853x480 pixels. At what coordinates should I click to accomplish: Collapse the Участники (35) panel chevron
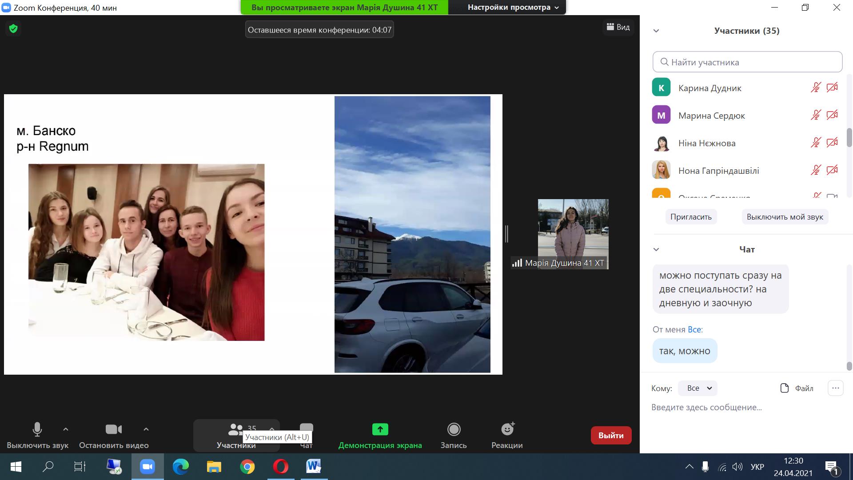(656, 31)
